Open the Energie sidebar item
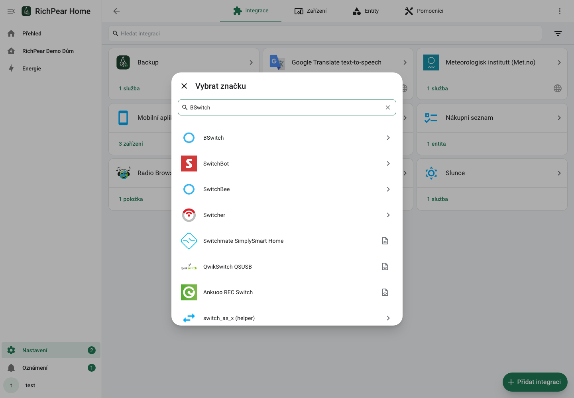 coord(51,68)
